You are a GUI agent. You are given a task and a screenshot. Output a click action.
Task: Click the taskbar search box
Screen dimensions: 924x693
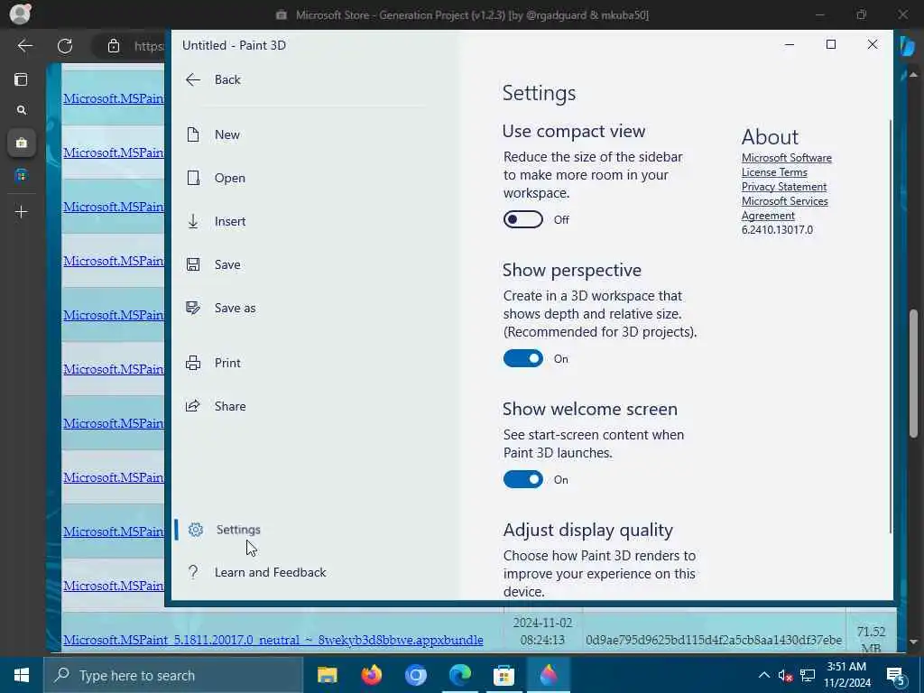(x=172, y=675)
